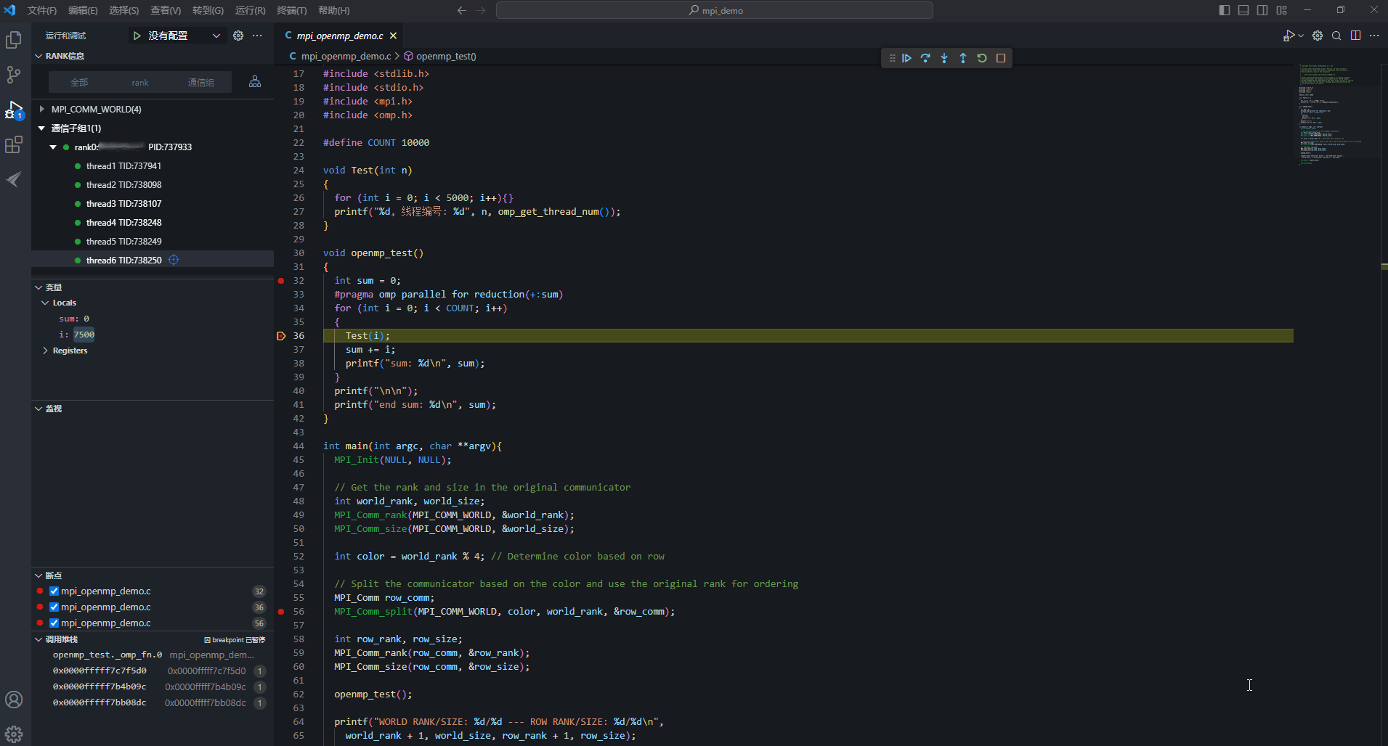Open the Accounts menu in activity bar
This screenshot has height=746, width=1388.
pos(14,700)
